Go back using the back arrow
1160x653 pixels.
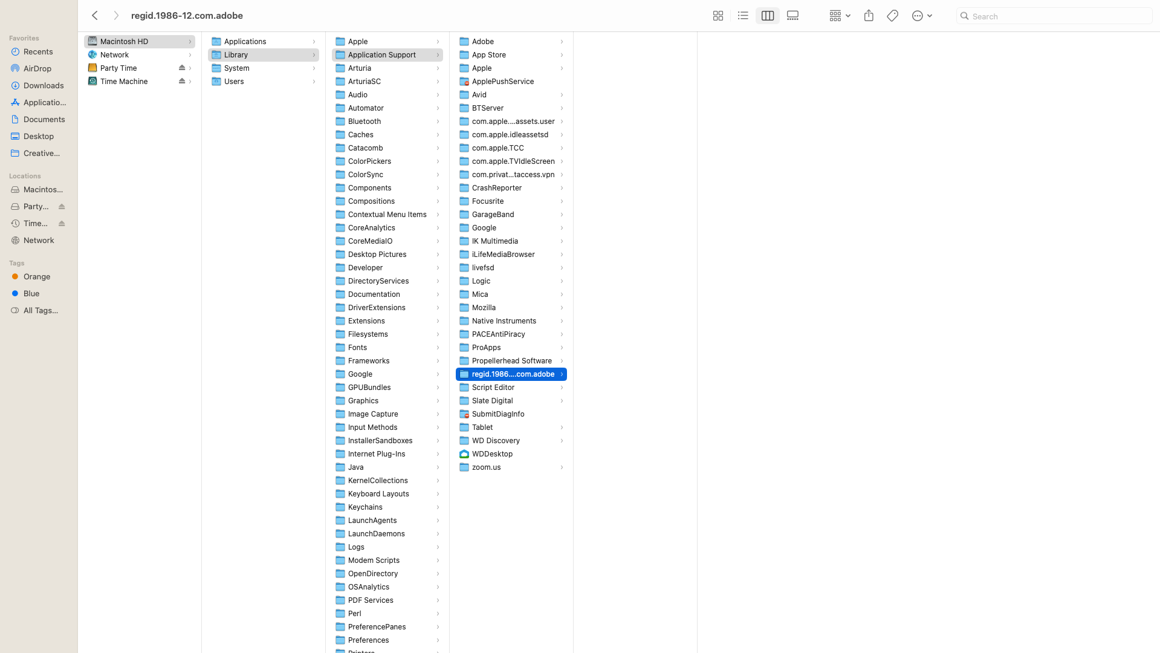[x=95, y=16]
